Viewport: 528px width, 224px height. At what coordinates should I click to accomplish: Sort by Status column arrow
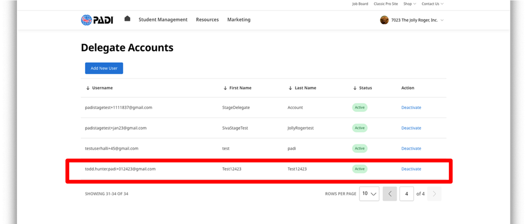(x=355, y=88)
